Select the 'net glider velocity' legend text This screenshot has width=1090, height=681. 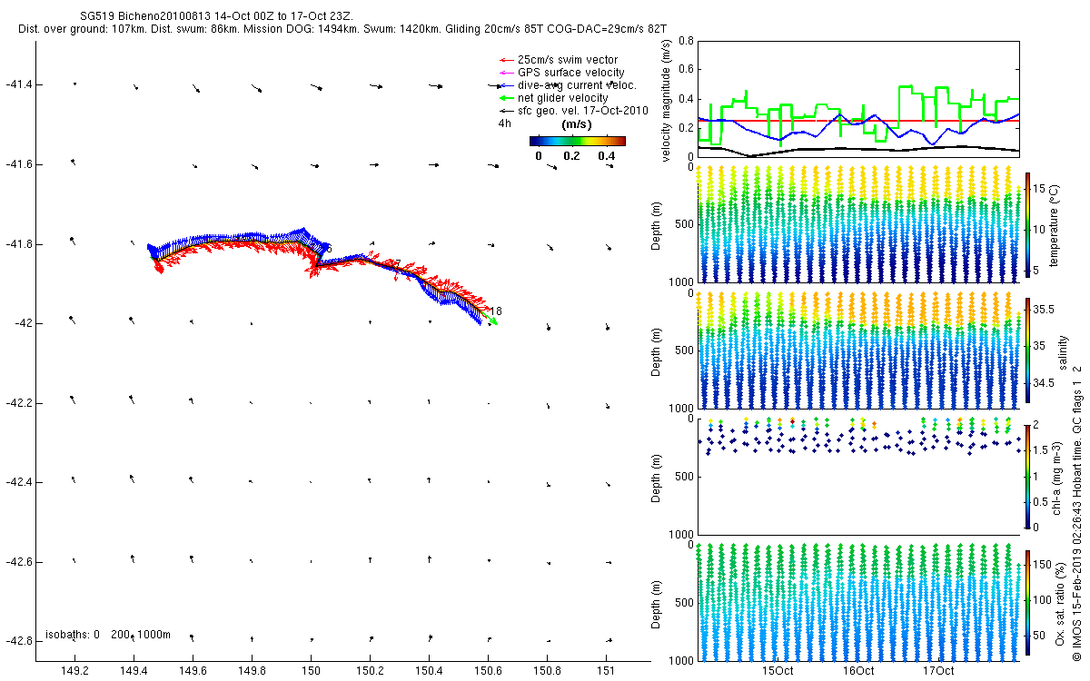click(x=563, y=98)
